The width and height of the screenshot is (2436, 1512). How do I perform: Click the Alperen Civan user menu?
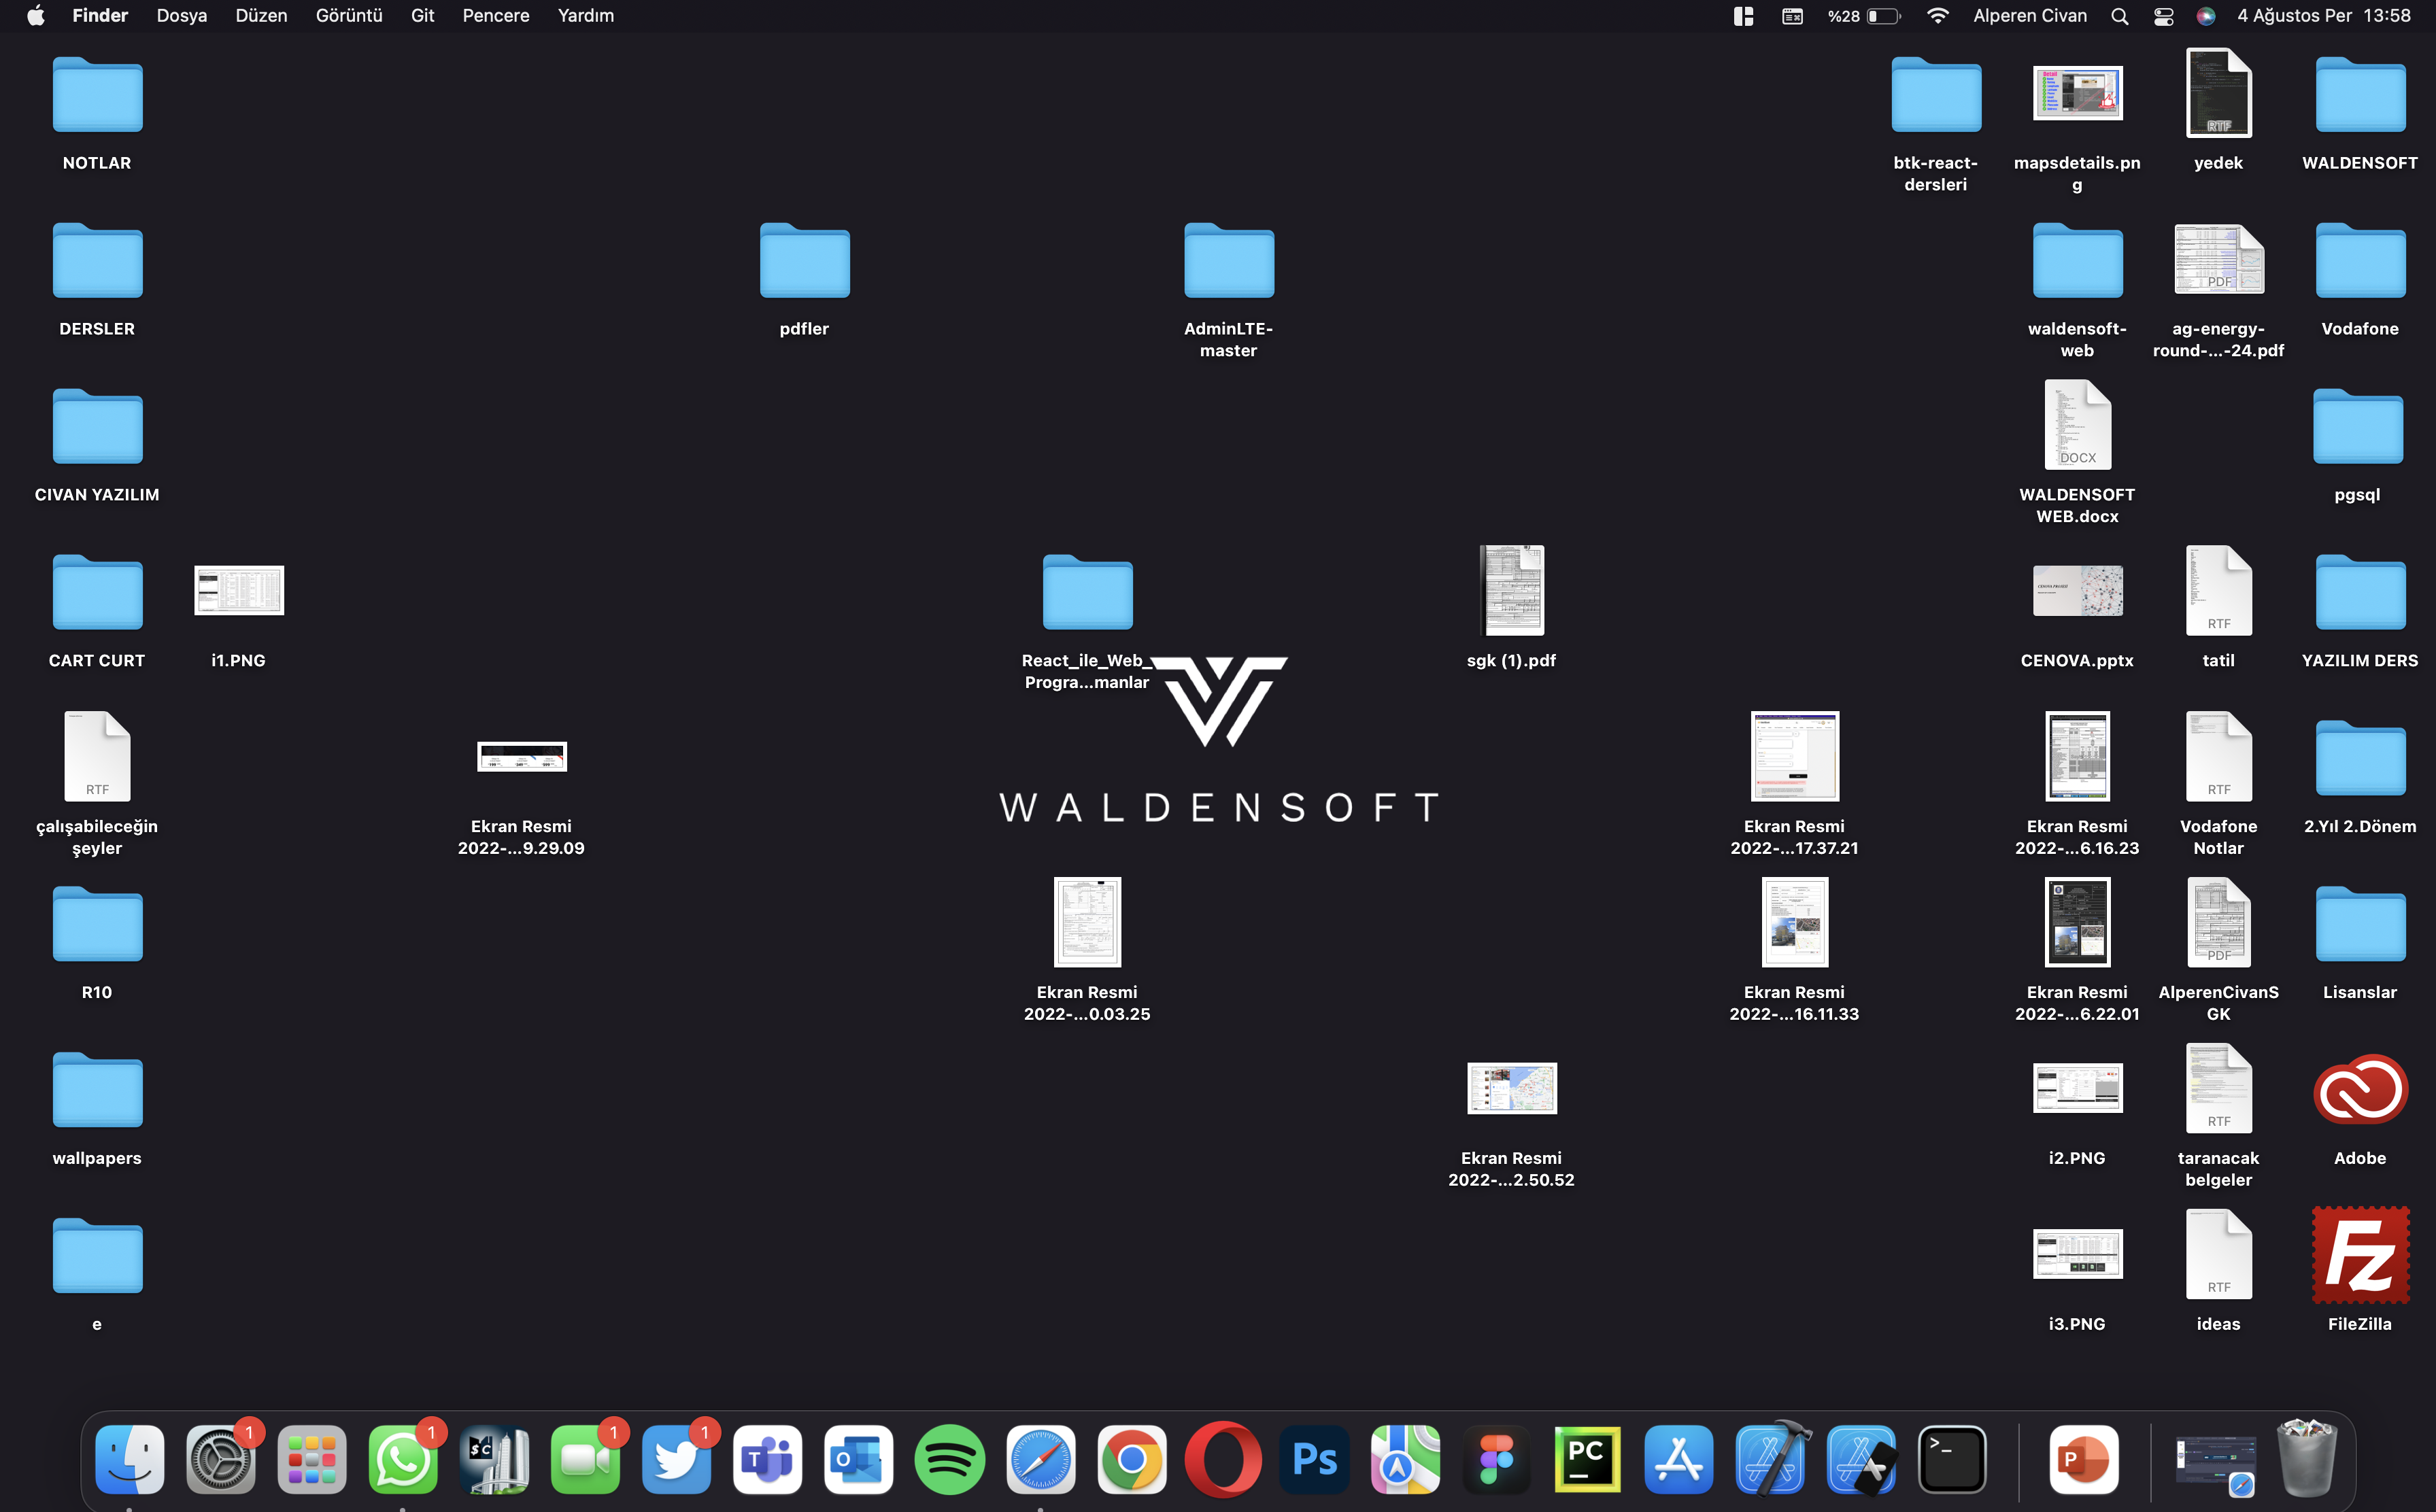2030,16
